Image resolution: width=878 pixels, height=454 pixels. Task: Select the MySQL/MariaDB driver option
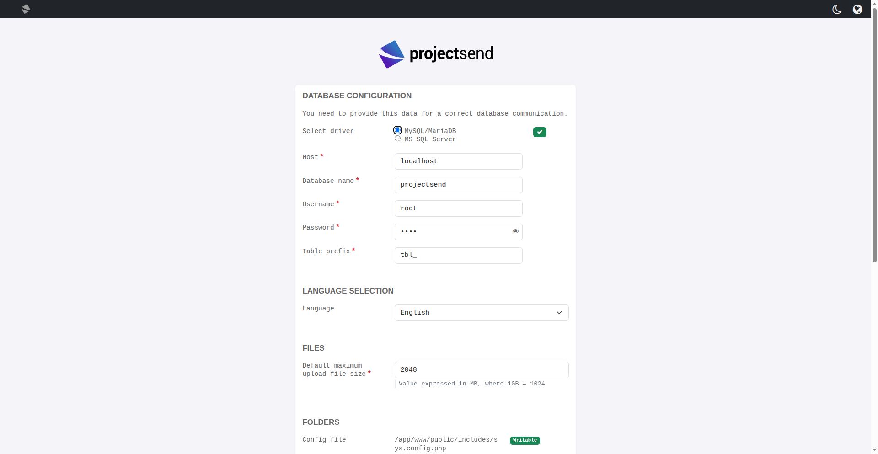click(398, 130)
